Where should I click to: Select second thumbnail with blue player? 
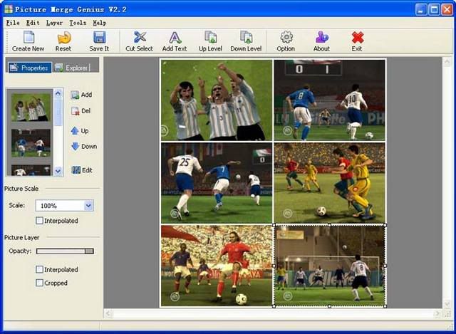click(31, 143)
